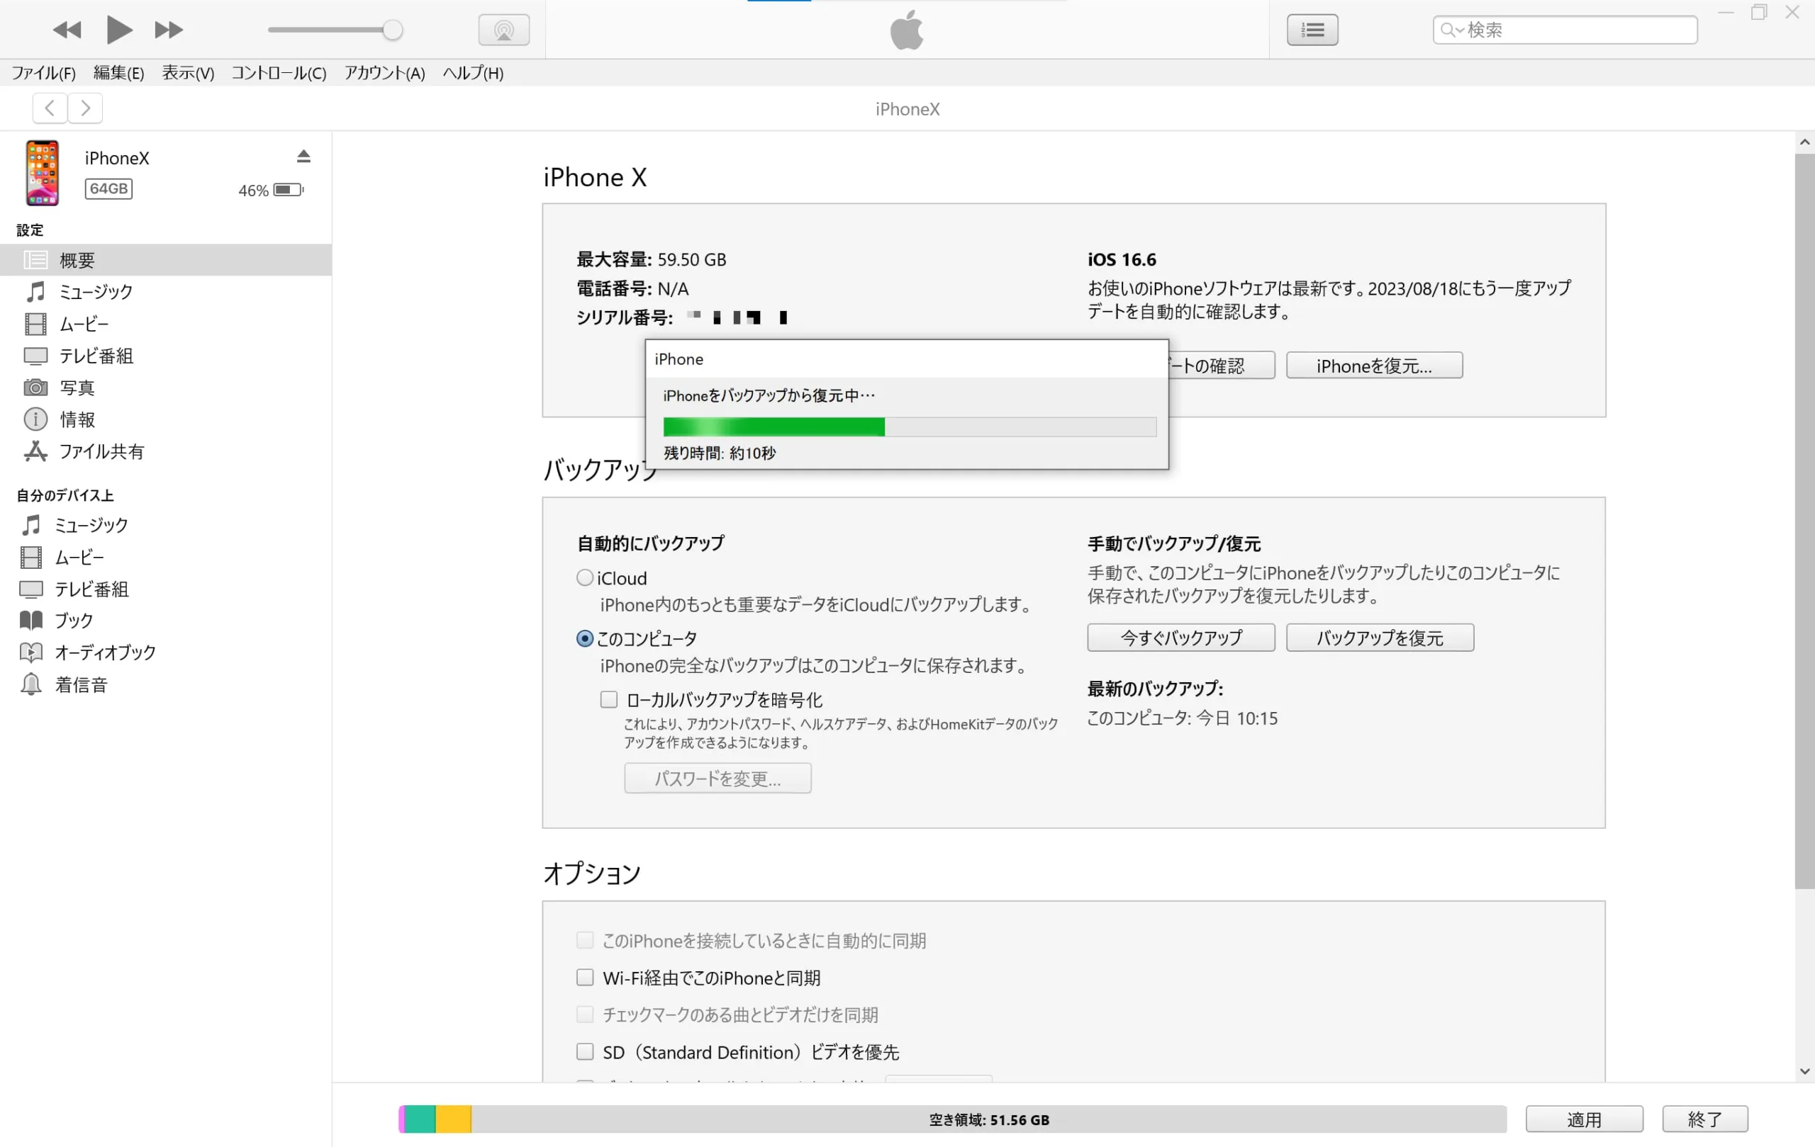Viewport: 1815px width, 1147px height.
Task: Click the 適用 apply button
Action: (x=1585, y=1119)
